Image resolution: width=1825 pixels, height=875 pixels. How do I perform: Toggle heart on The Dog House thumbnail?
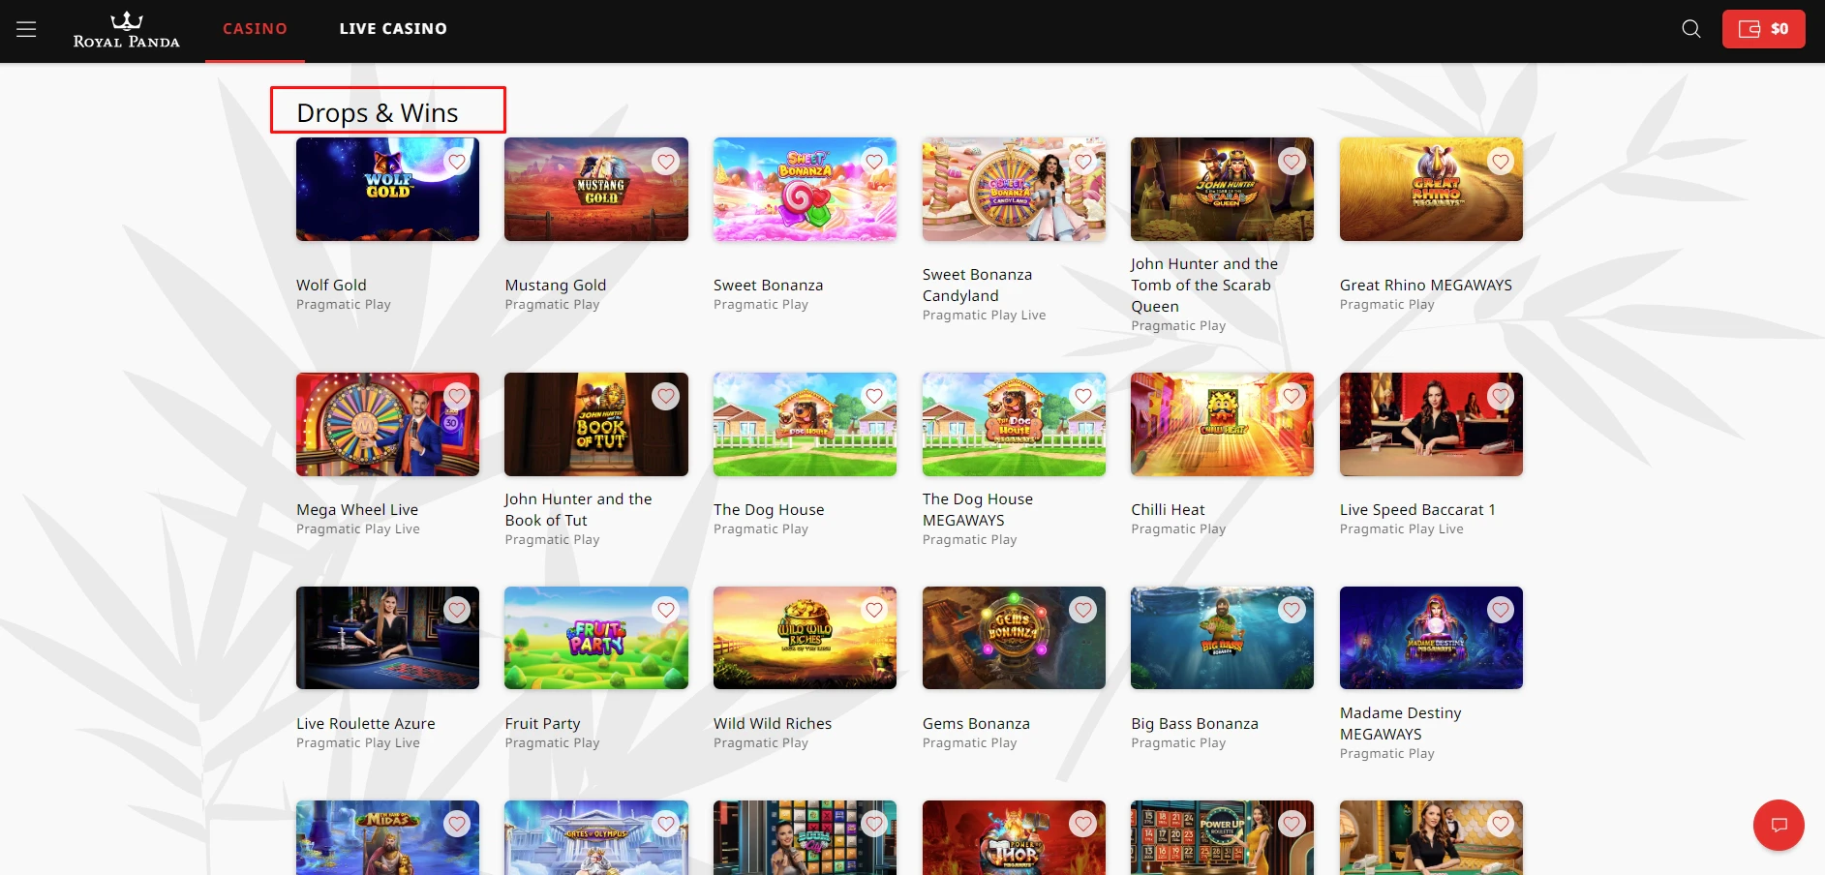point(874,396)
